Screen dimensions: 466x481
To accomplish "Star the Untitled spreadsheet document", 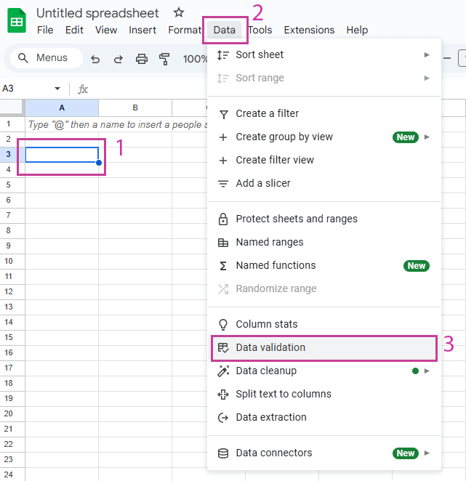I will click(x=179, y=13).
